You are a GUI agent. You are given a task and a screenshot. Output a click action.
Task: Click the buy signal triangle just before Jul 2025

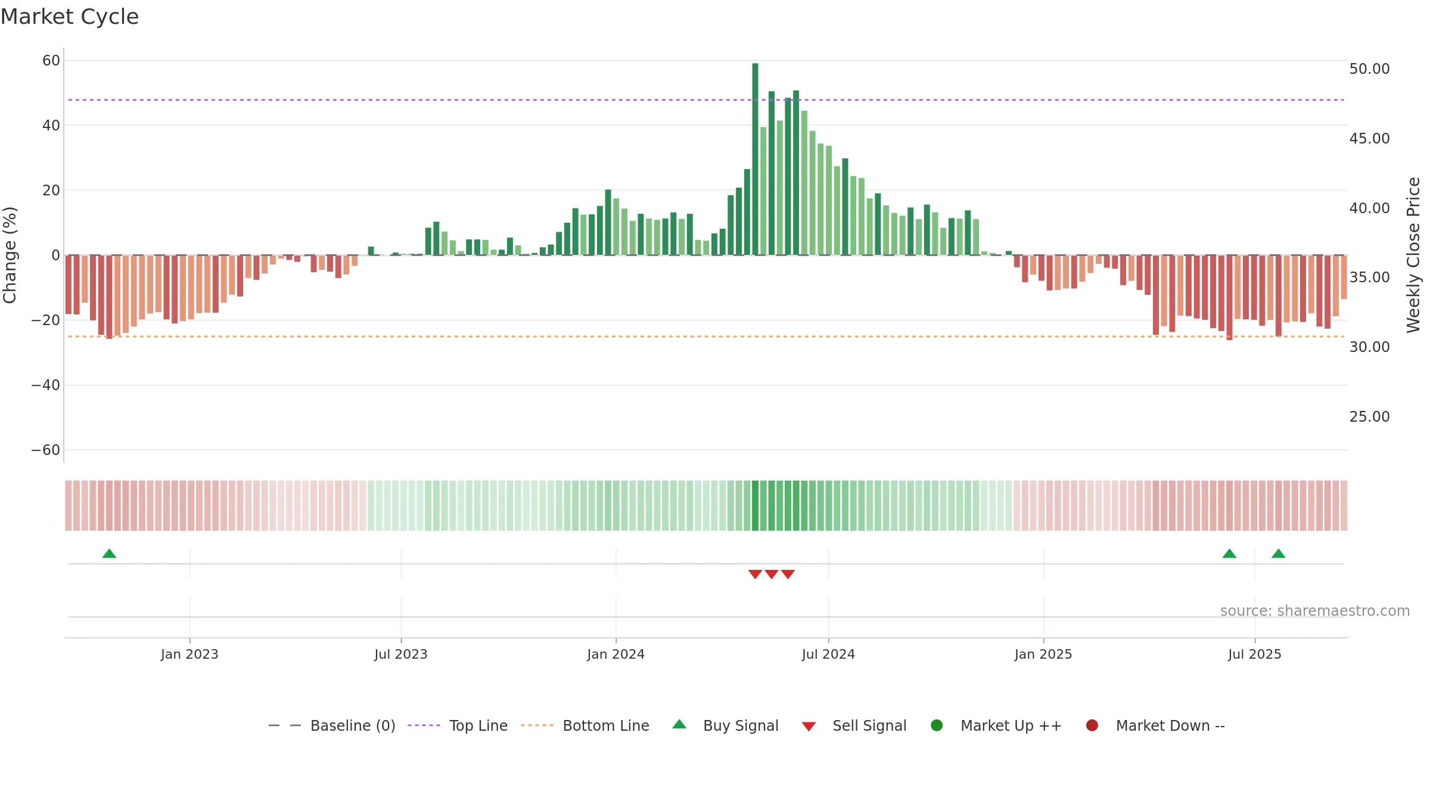click(x=1229, y=553)
